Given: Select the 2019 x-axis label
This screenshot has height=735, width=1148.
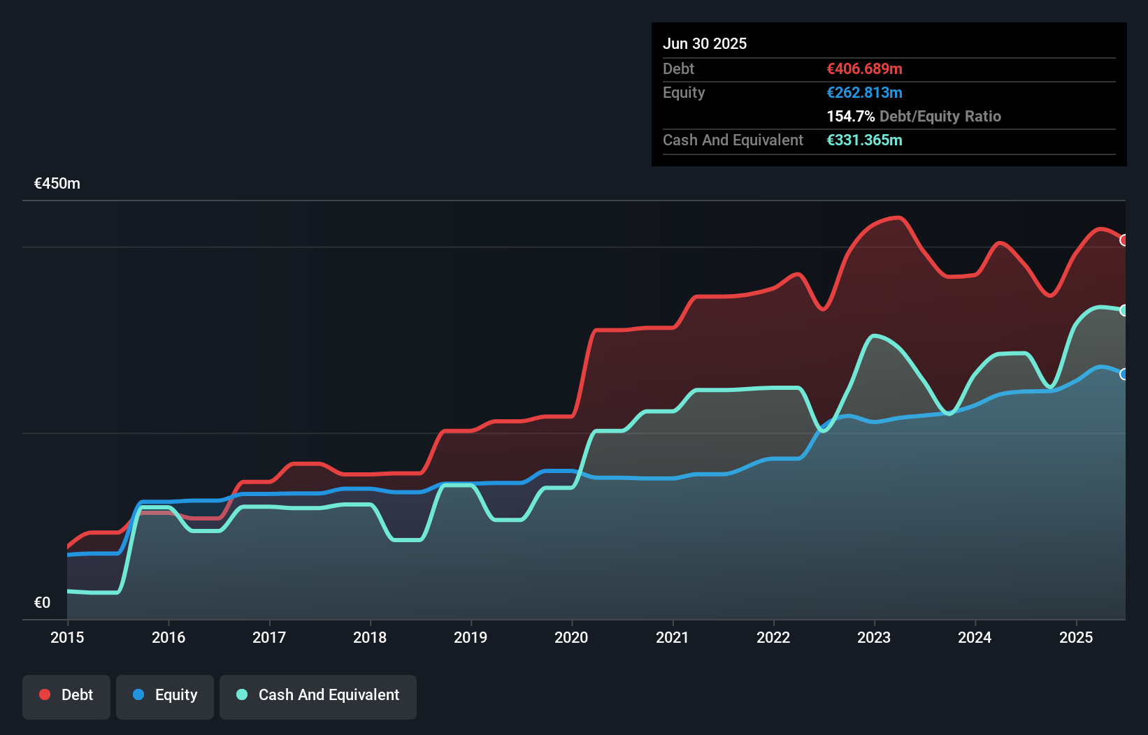Looking at the screenshot, I should click(471, 637).
